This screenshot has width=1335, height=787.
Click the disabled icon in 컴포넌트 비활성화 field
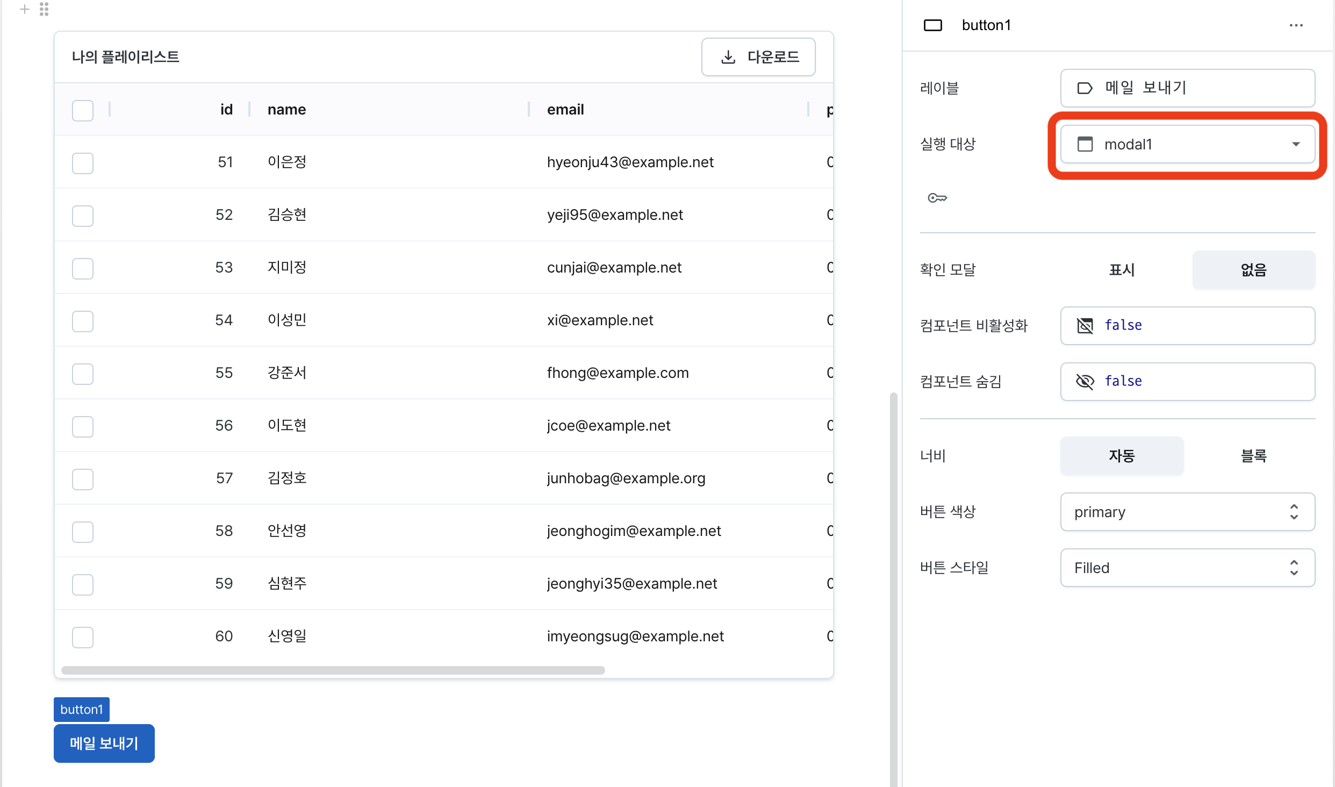point(1085,326)
